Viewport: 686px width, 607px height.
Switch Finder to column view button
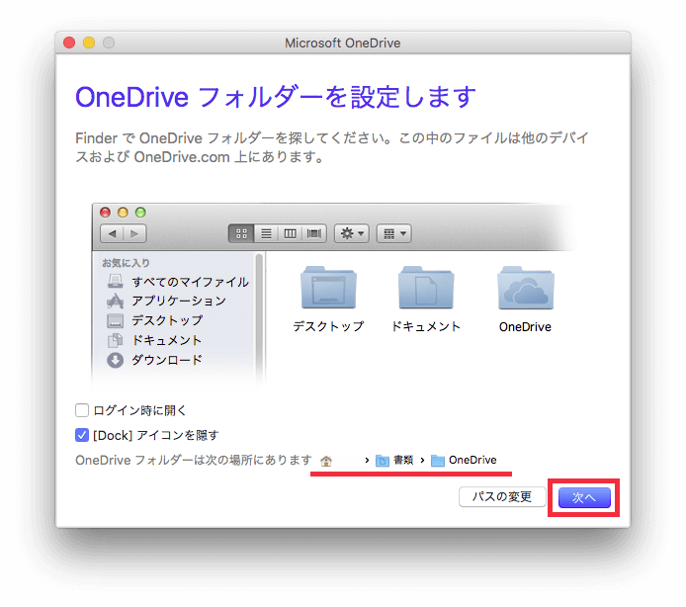click(290, 233)
